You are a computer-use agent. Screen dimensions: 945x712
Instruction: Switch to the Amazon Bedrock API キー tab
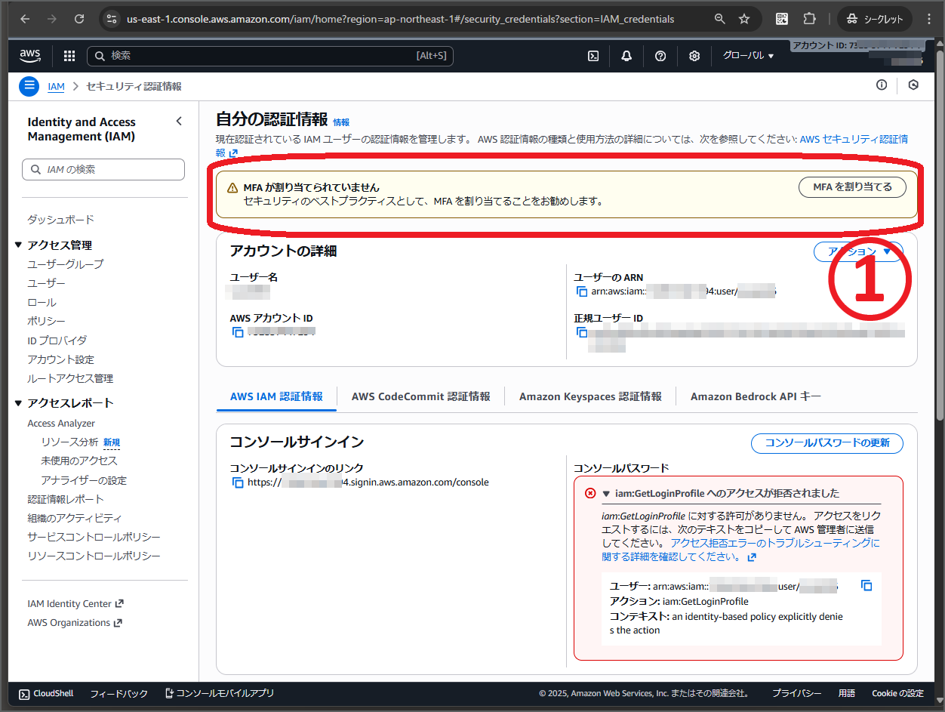point(756,396)
